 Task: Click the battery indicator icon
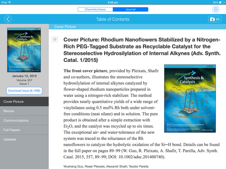222,2
